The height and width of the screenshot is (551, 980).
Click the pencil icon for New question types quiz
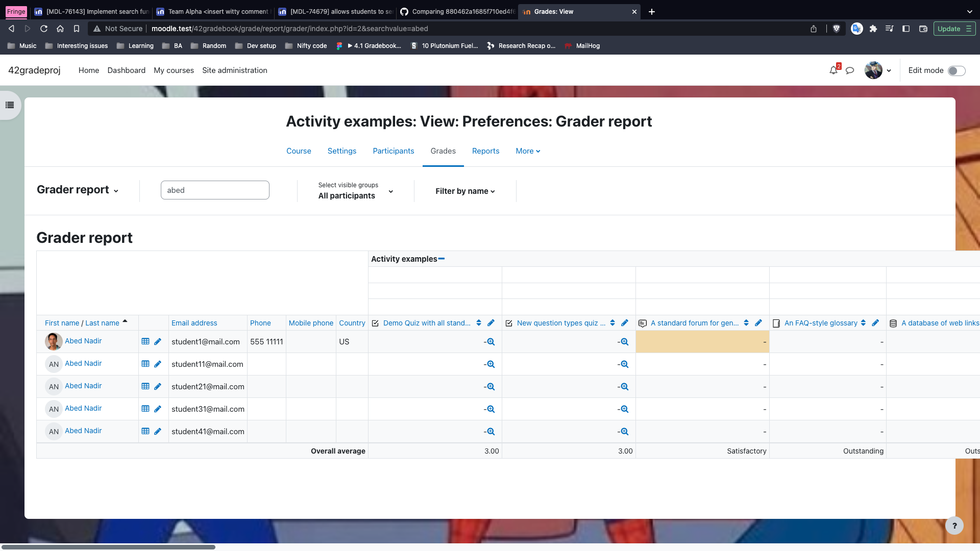point(625,323)
